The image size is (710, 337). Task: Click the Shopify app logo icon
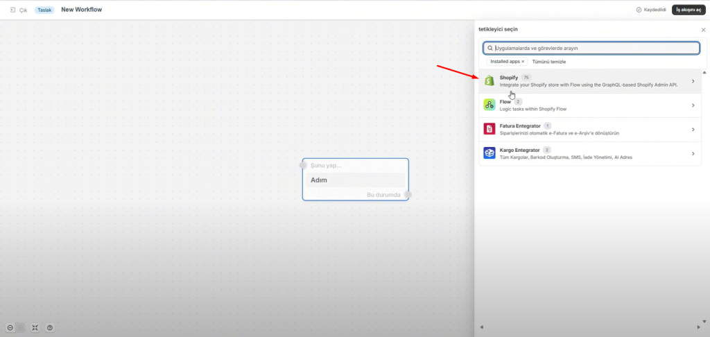tap(489, 80)
